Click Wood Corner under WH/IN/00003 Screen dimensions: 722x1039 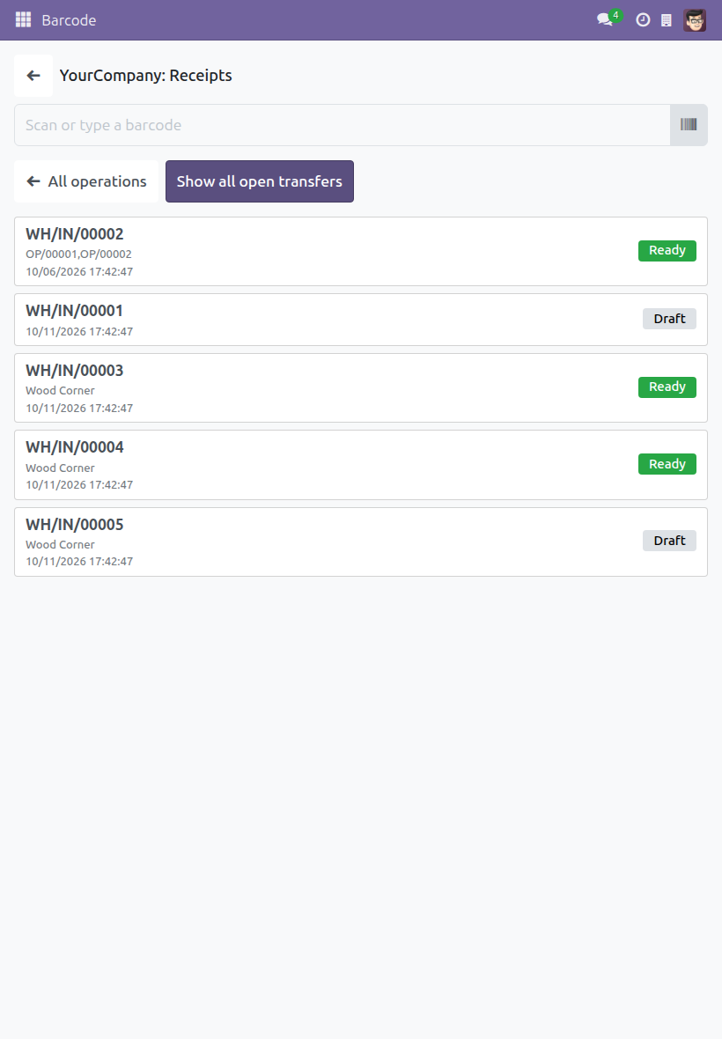pos(60,390)
